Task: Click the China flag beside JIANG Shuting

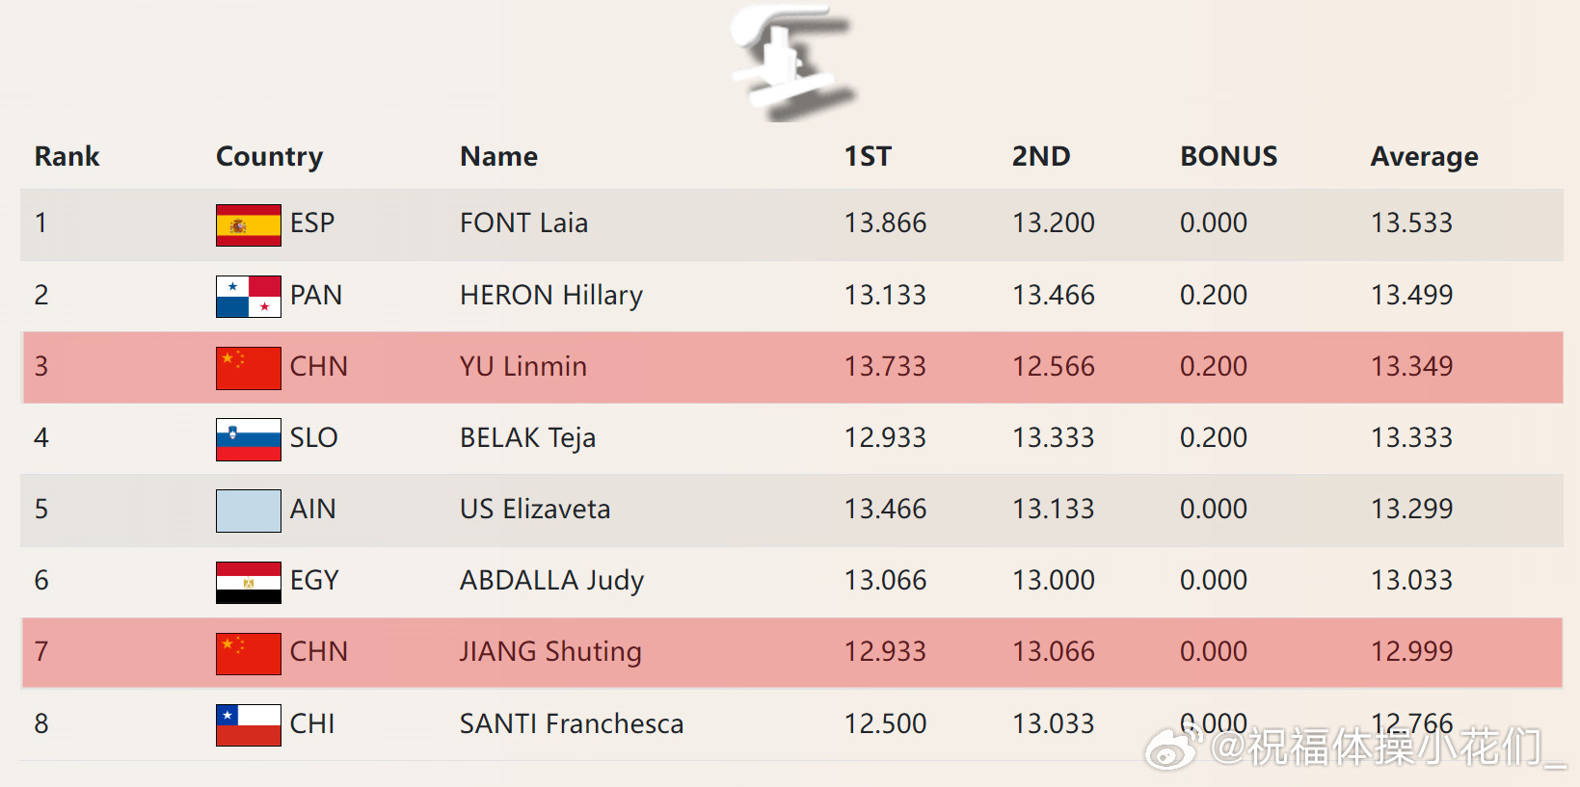Action: click(x=248, y=652)
